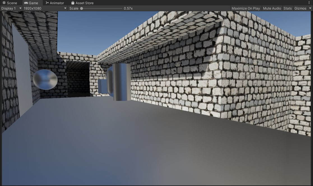Click the metallic sphere in the game view
This screenshot has width=313, height=186.
pyautogui.click(x=45, y=80)
